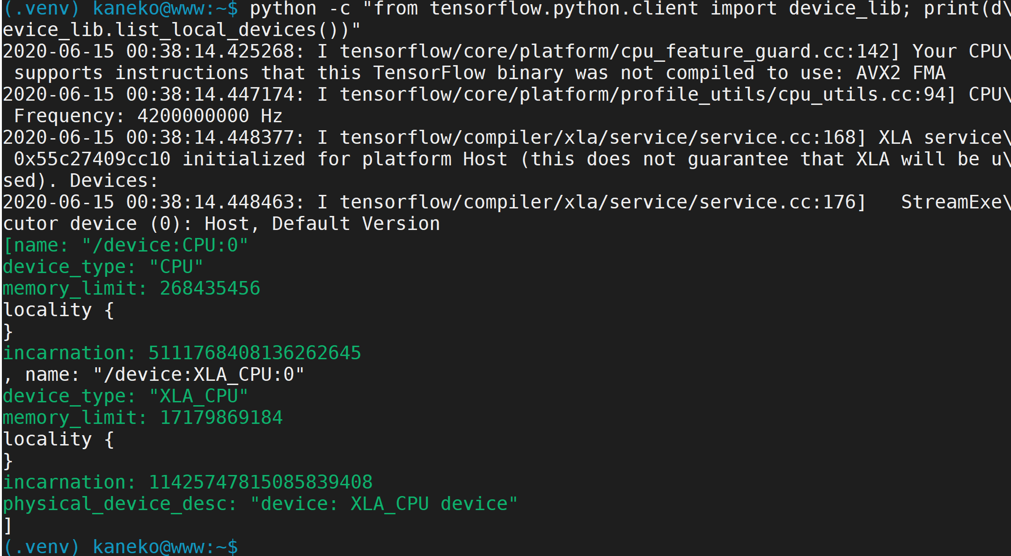
Task: Click the first "locality {" line
Action: point(58,310)
